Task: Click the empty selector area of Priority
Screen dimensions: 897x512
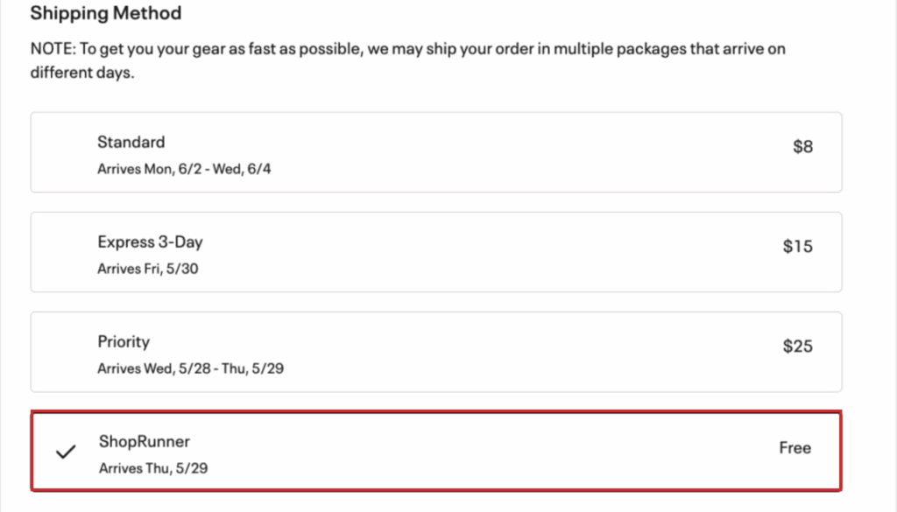Action: pyautogui.click(x=65, y=352)
